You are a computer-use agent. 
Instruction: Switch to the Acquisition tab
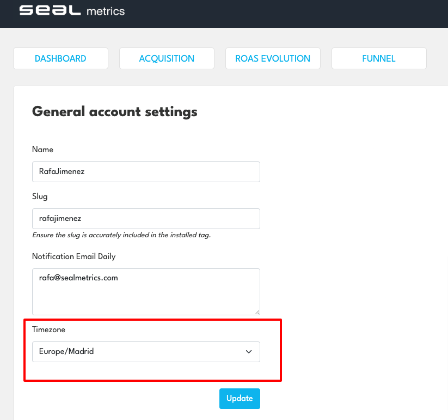click(x=167, y=59)
